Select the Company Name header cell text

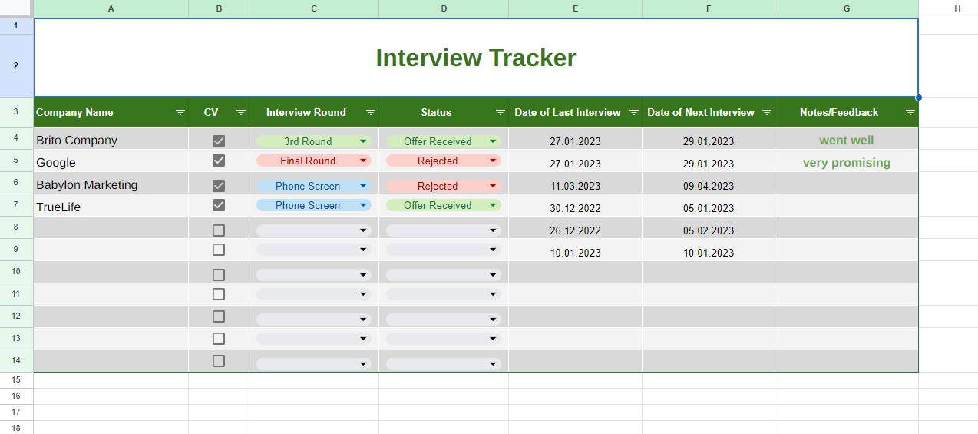tap(74, 112)
